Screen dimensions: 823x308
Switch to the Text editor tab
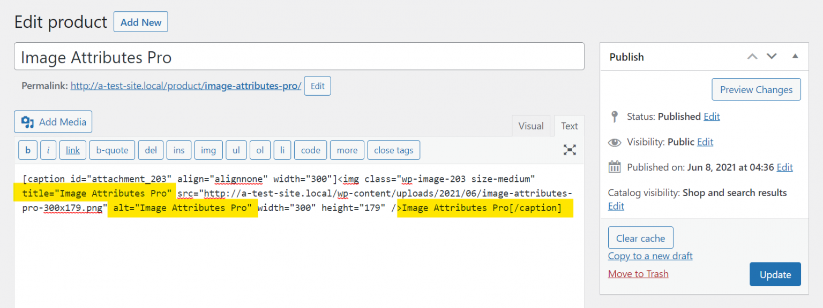569,126
